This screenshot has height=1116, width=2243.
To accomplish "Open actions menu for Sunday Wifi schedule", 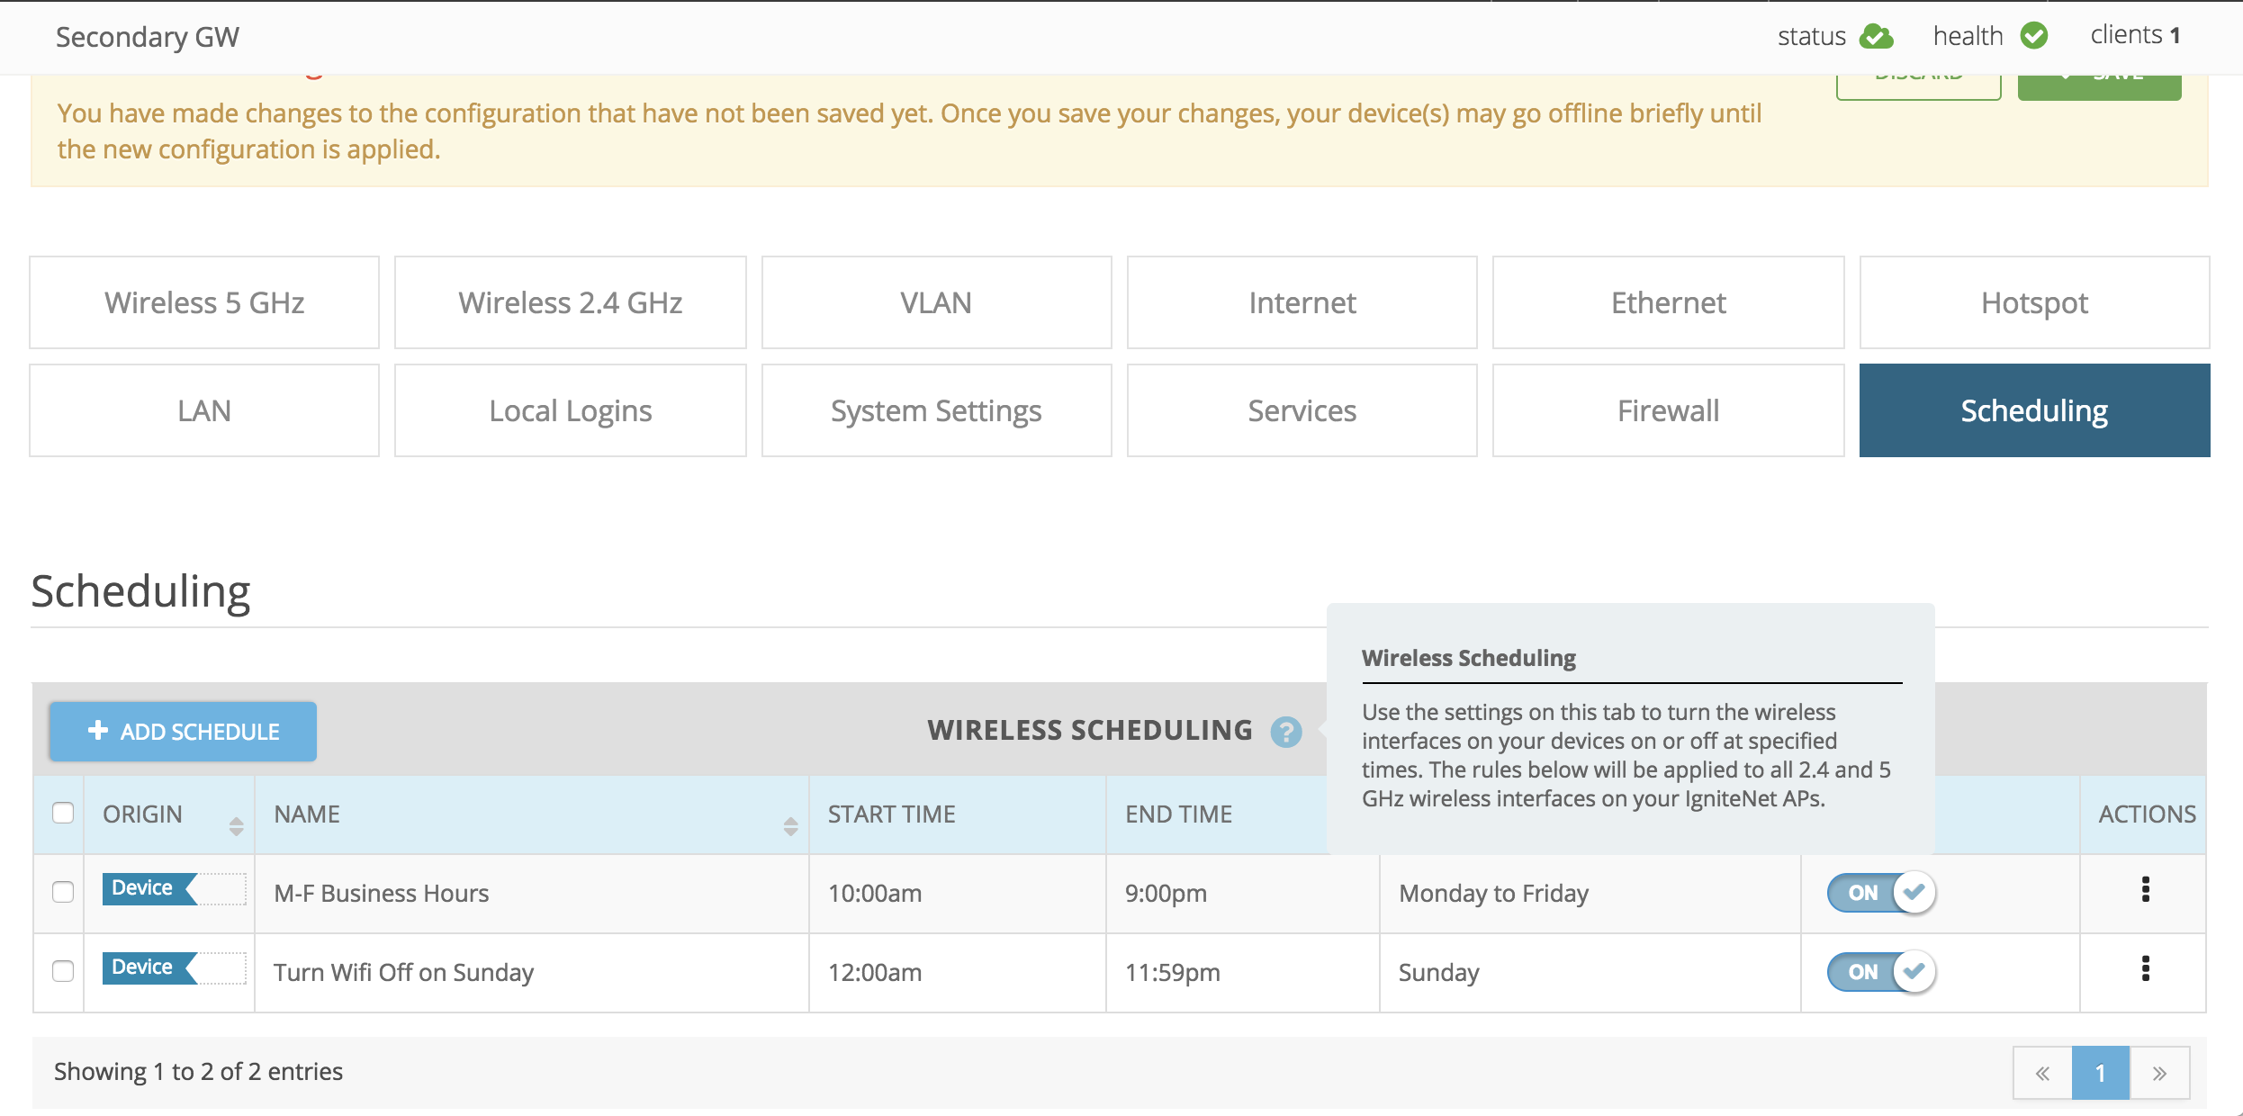I will 2145,969.
